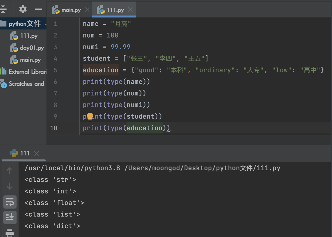Click the name variable on line 1

pos(91,24)
